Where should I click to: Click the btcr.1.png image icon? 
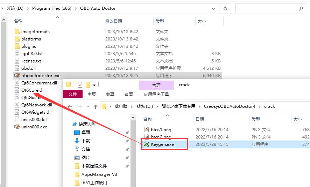(x=147, y=129)
